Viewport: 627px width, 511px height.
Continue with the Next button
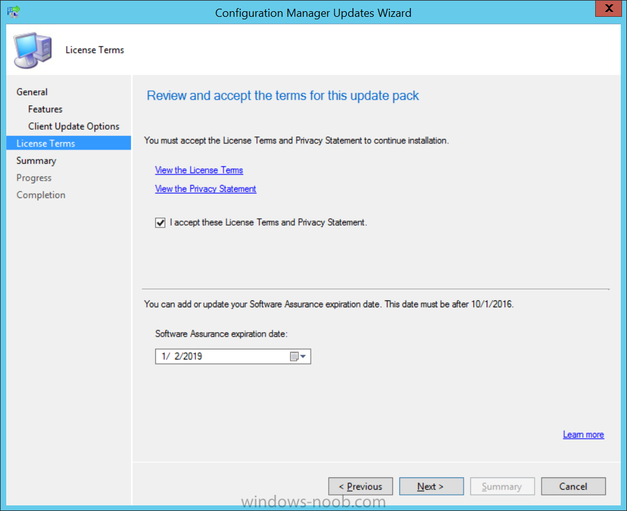[432, 486]
